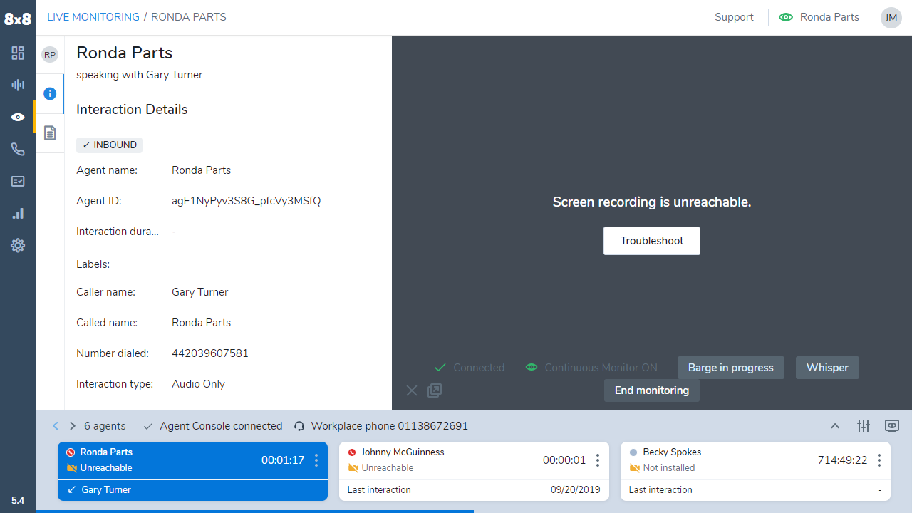Click End monitoring button
The height and width of the screenshot is (513, 912).
(x=652, y=390)
